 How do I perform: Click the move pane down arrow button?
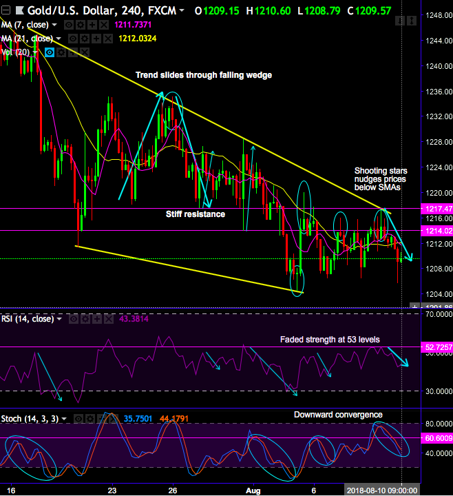tap(400, 21)
